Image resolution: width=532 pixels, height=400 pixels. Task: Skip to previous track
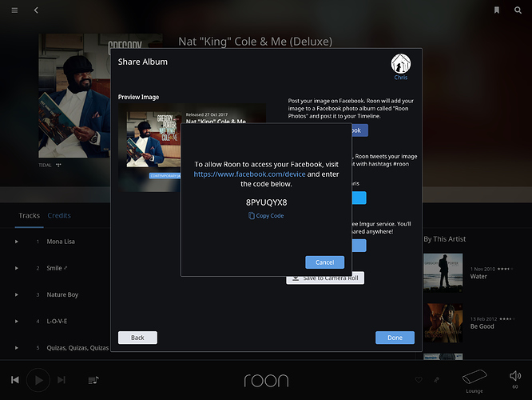point(15,380)
